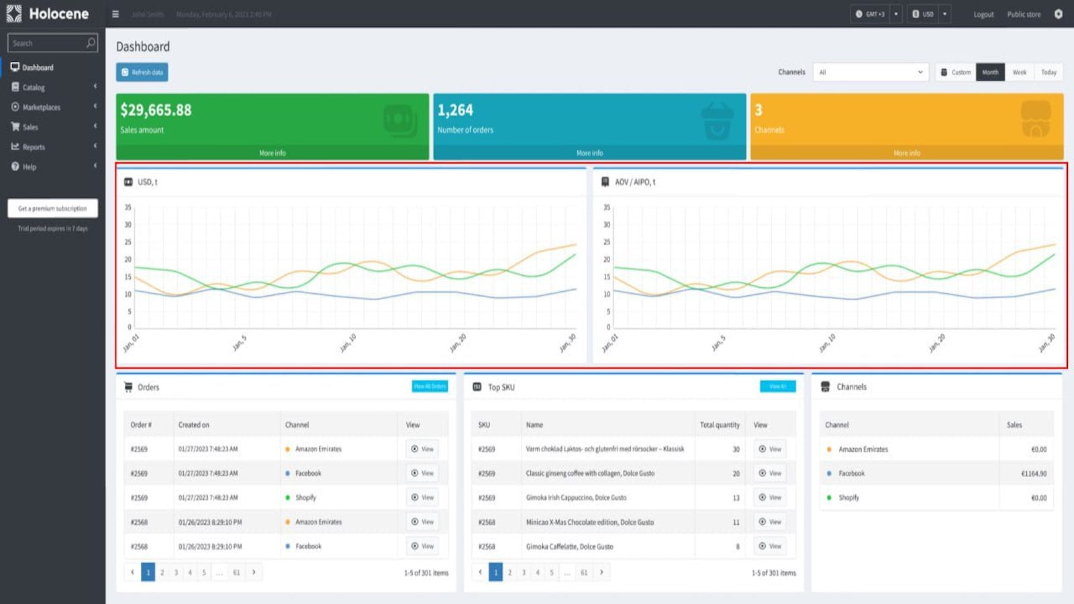View the Gimoka Caffelatte SKU row

click(770, 546)
